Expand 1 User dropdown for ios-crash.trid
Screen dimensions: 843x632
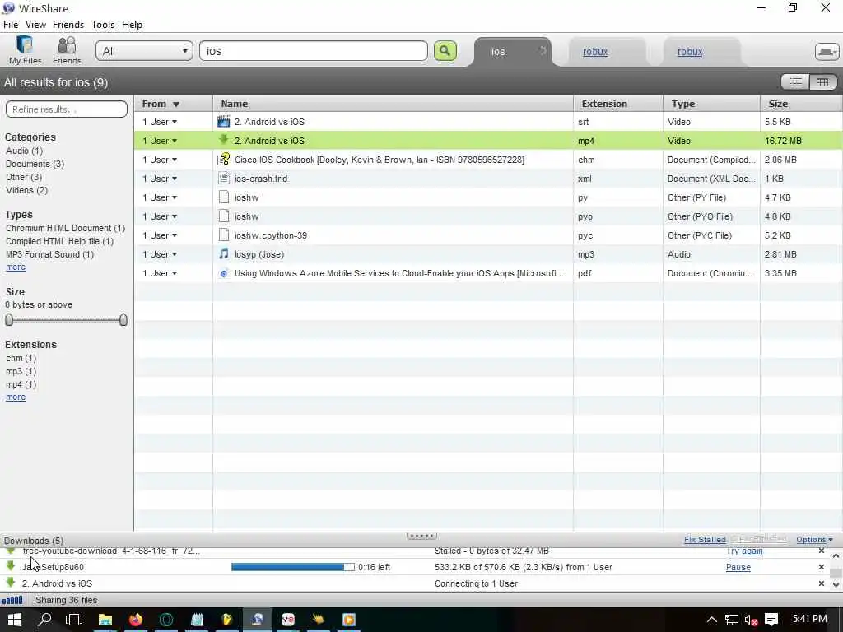(x=160, y=179)
